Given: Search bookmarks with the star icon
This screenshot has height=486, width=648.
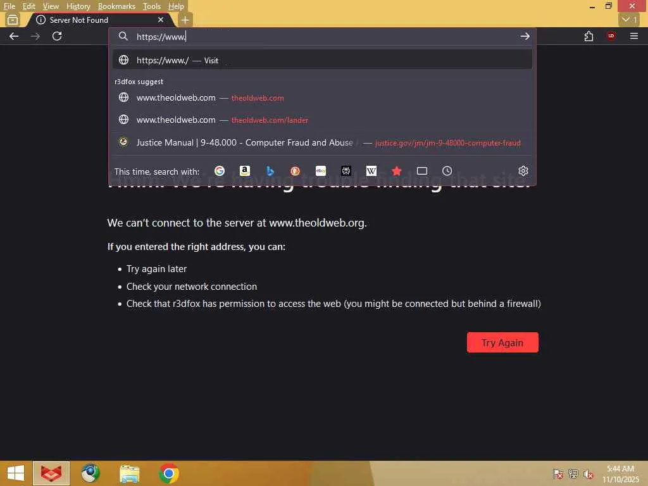Looking at the screenshot, I should click(x=397, y=171).
